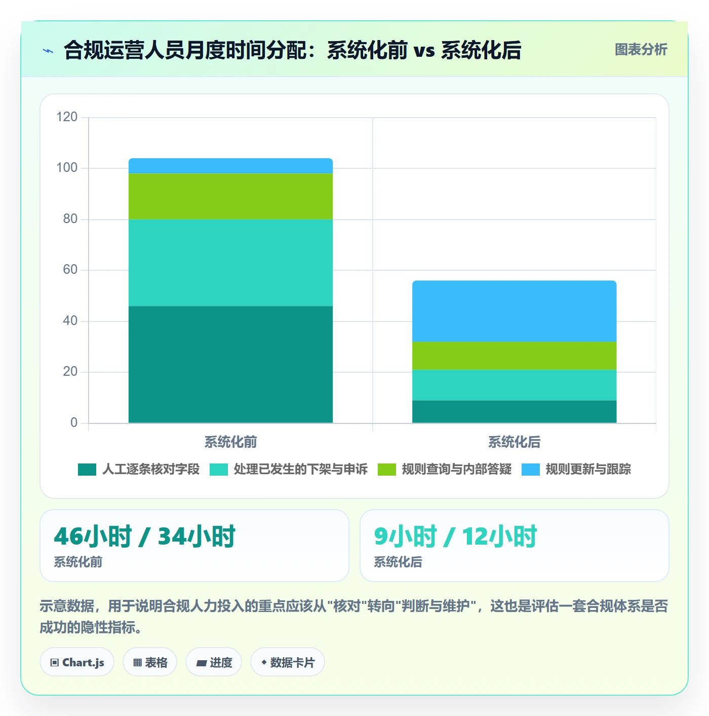Click the turquoise segment of 系统化前 bar
Image resolution: width=709 pixels, height=716 pixels.
(230, 263)
